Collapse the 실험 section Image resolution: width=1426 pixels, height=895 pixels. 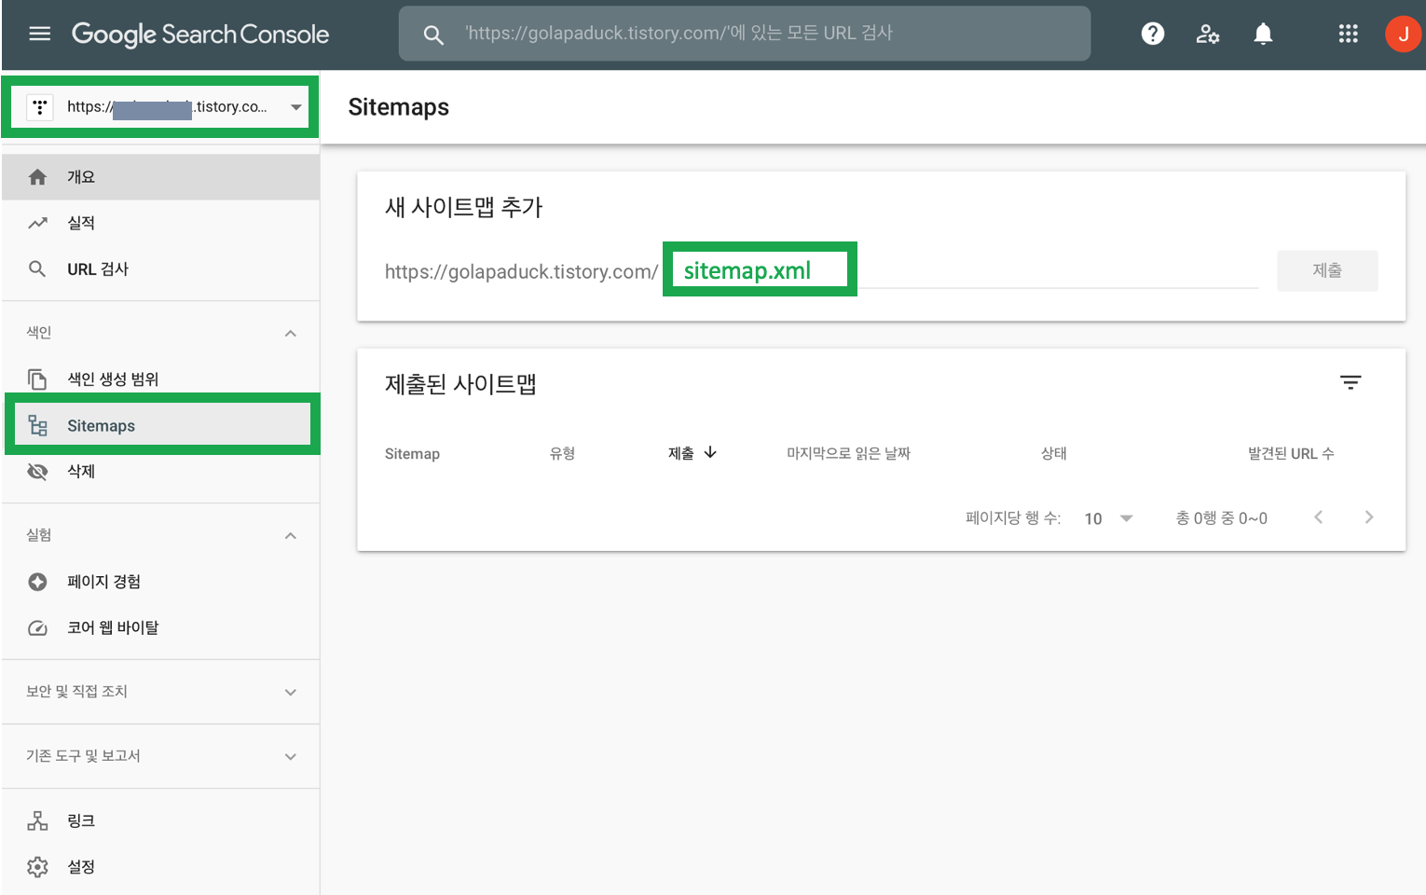(x=291, y=536)
